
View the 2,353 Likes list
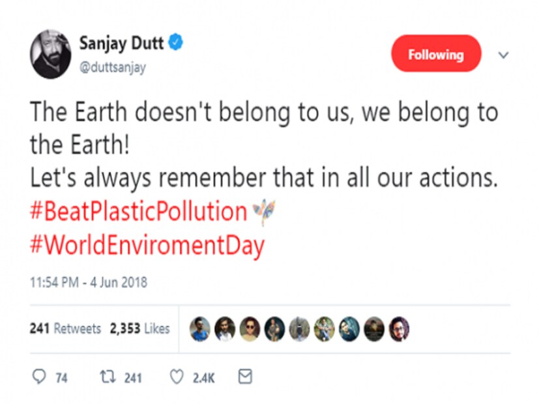(x=139, y=328)
